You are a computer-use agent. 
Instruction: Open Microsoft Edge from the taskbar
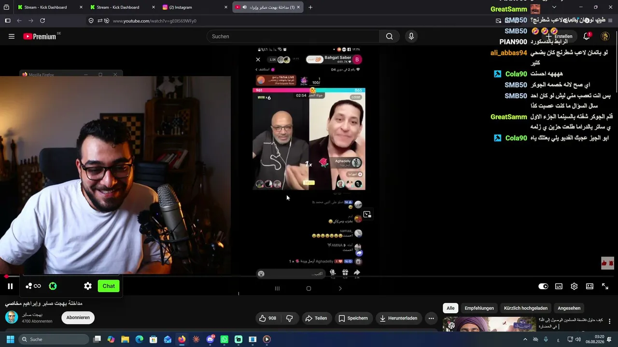[139, 339]
